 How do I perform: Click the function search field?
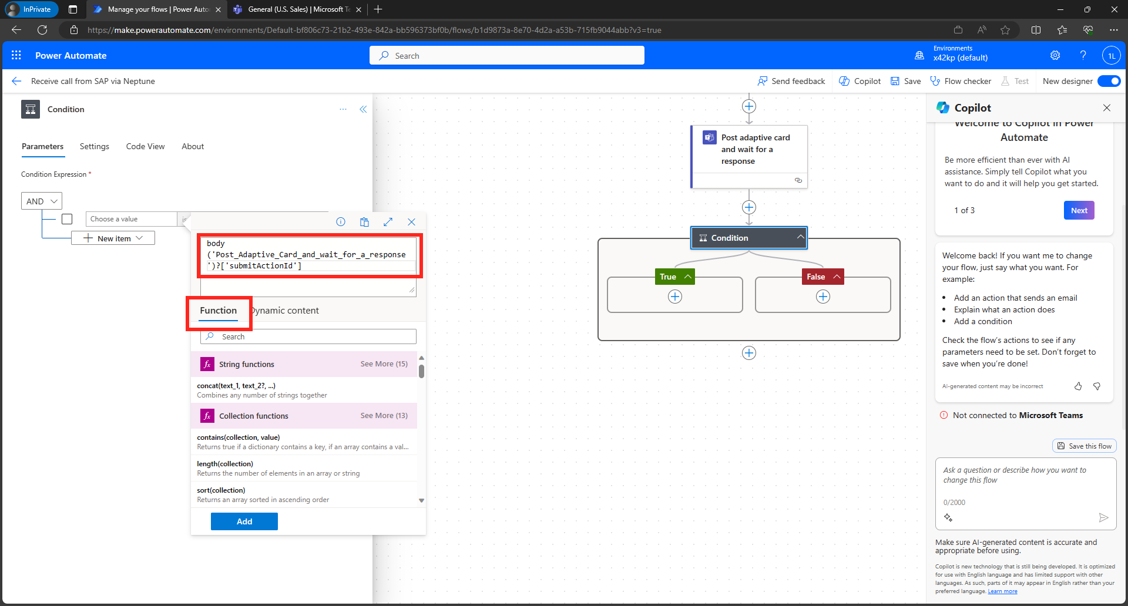pyautogui.click(x=308, y=336)
